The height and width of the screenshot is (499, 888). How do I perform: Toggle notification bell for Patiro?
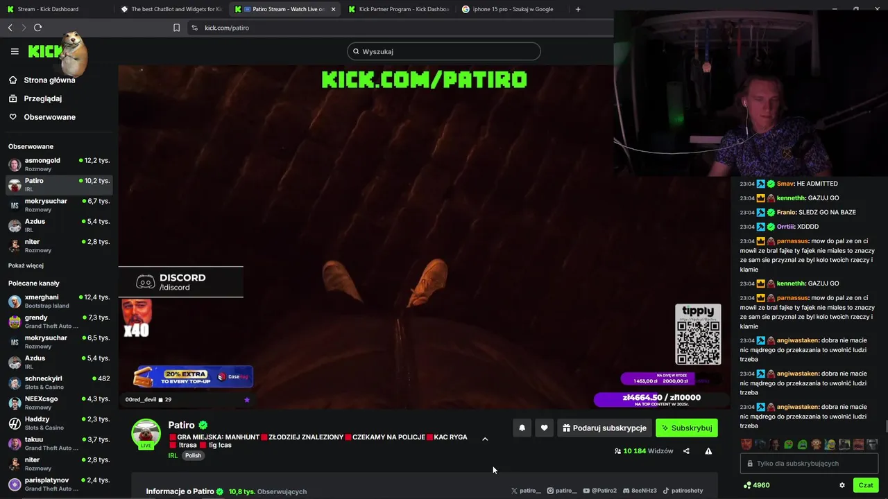tap(522, 428)
